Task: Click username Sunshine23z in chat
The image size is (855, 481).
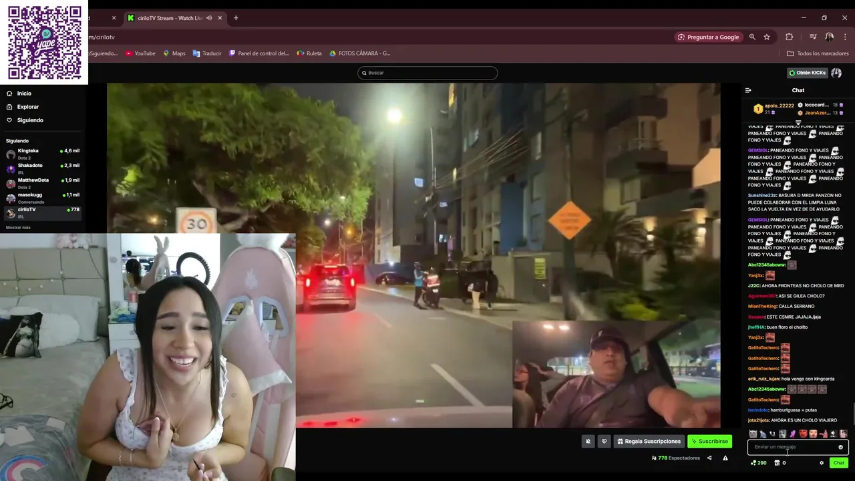Action: [761, 196]
